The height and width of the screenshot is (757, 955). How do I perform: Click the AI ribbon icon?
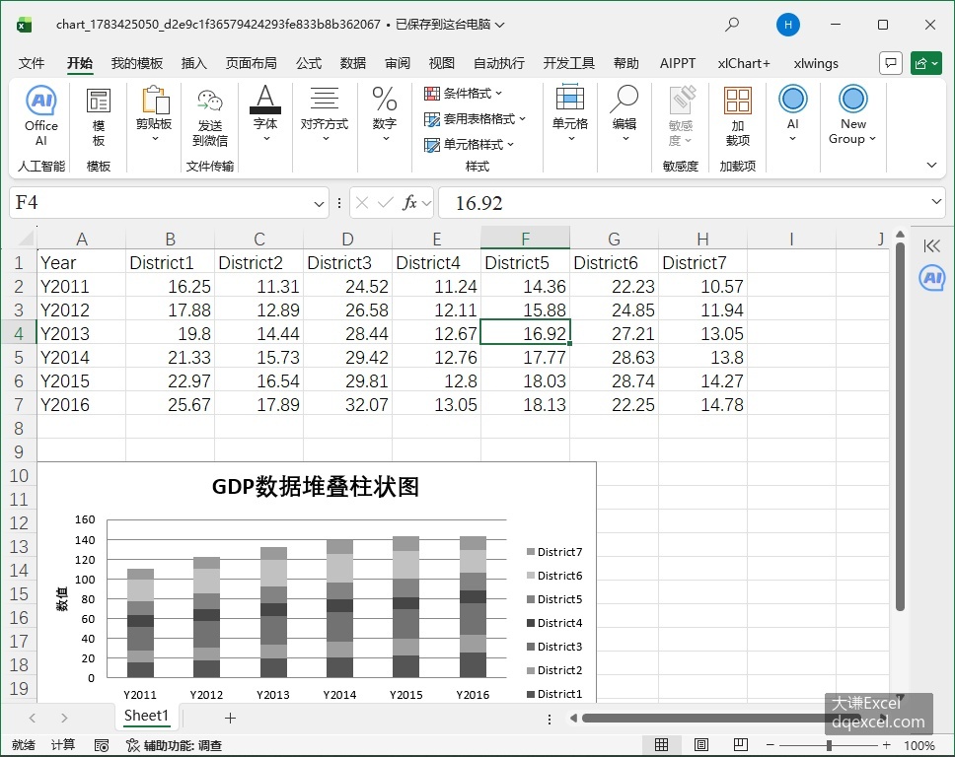(792, 113)
